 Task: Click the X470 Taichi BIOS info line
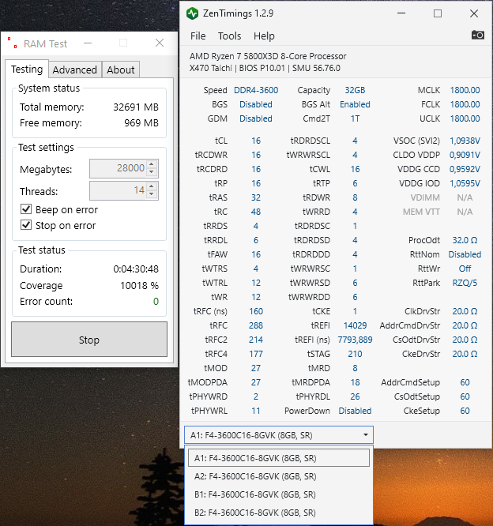pyautogui.click(x=265, y=68)
